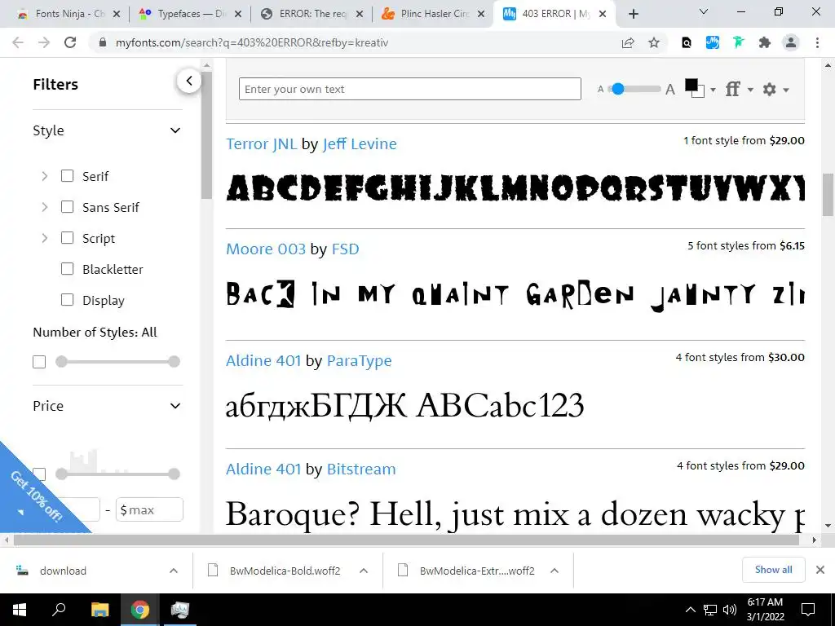Open Moore 003 font page
Viewport: 835px width, 626px height.
tap(266, 249)
